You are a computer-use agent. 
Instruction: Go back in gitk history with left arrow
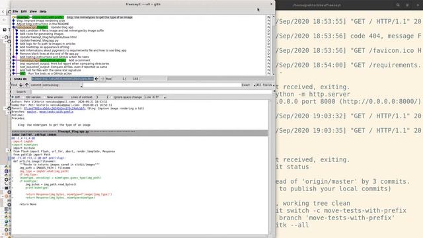[x=96, y=79]
